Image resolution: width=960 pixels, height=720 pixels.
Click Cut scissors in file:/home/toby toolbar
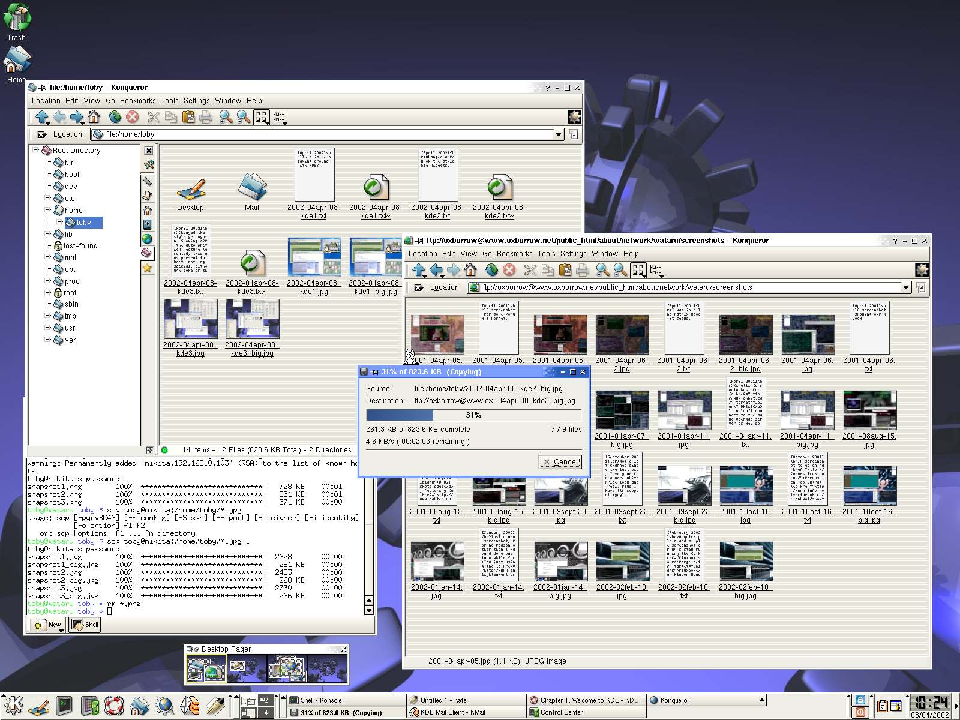[x=154, y=117]
